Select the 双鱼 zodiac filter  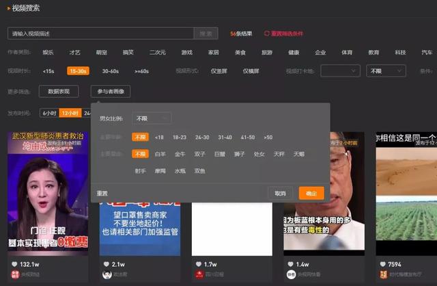[199, 170]
